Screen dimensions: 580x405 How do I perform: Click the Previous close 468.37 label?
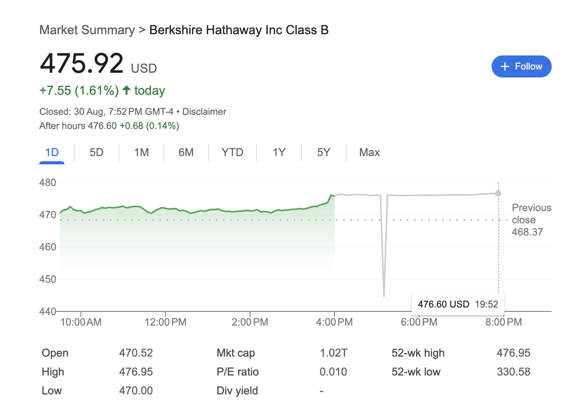[x=531, y=220]
